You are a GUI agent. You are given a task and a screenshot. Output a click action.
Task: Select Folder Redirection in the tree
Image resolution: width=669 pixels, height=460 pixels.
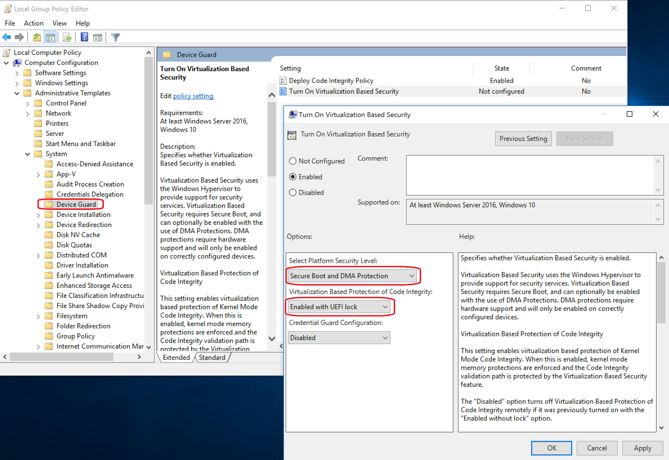[83, 326]
